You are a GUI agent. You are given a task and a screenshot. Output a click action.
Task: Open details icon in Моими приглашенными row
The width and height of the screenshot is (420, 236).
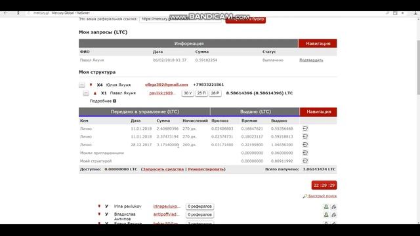pos(305,153)
